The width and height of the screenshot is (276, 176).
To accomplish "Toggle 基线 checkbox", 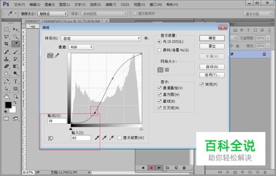I will (159, 101).
